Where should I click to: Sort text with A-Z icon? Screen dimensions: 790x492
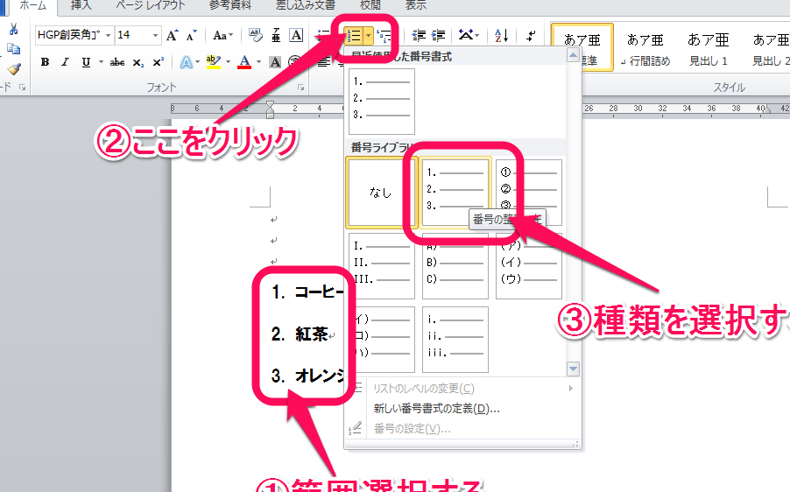click(501, 35)
